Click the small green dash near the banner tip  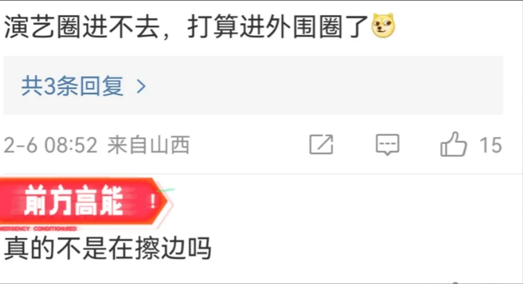(167, 190)
